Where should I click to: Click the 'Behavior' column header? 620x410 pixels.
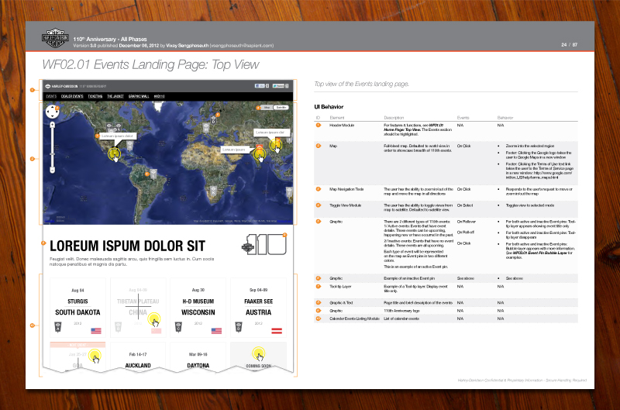(505, 118)
